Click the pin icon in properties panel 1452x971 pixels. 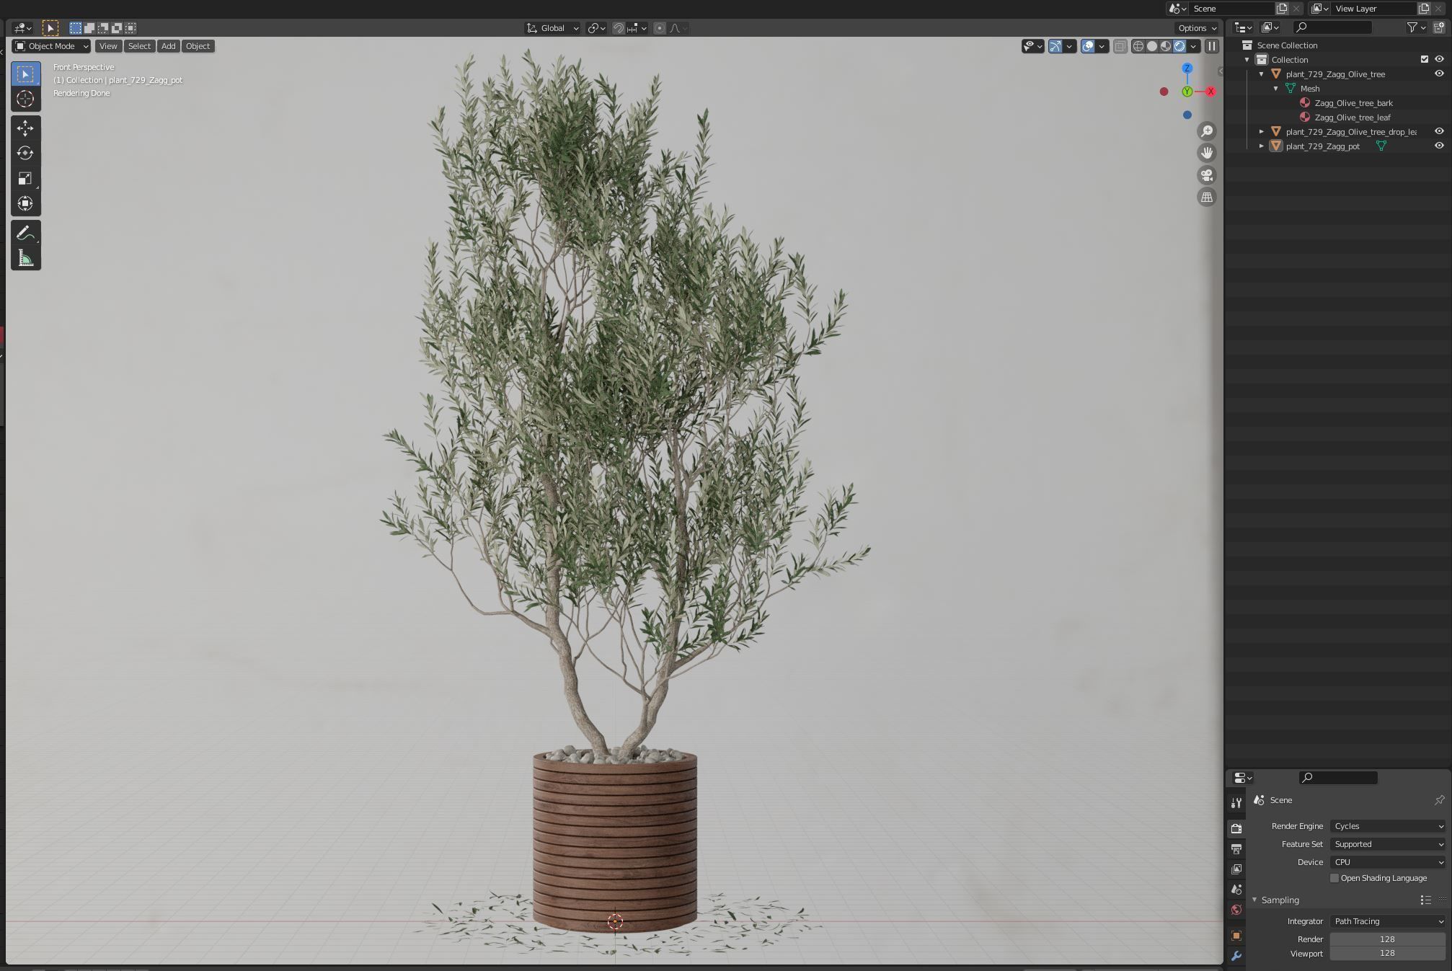[1439, 800]
